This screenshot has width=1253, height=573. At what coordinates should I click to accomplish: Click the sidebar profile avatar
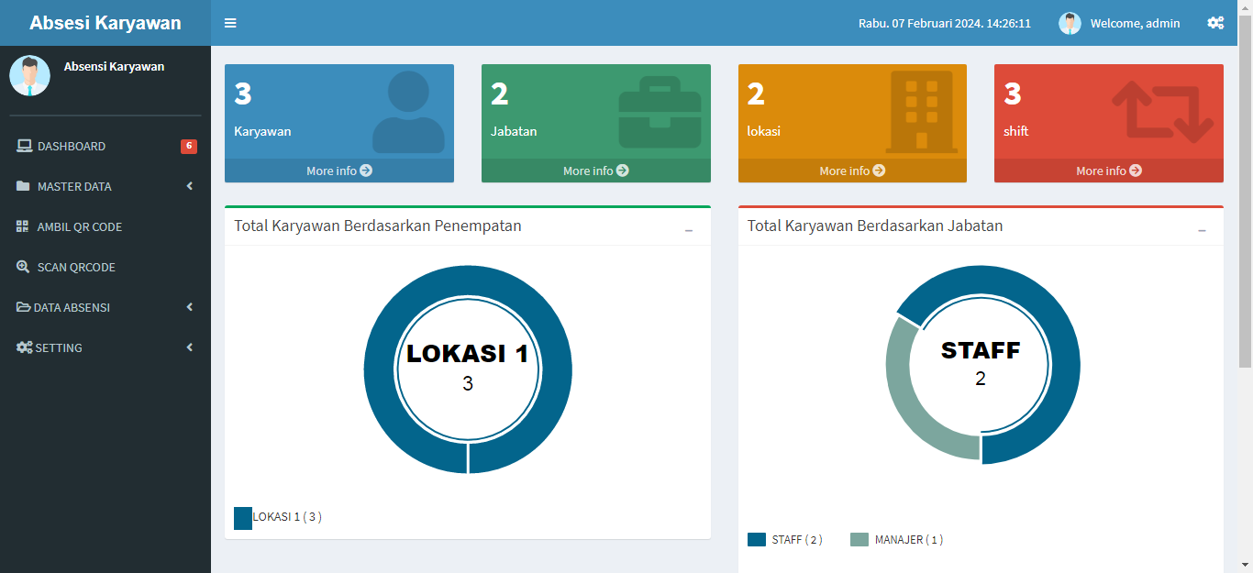tap(29, 75)
